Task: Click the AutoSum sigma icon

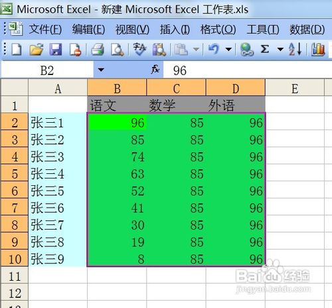Action: 265,49
